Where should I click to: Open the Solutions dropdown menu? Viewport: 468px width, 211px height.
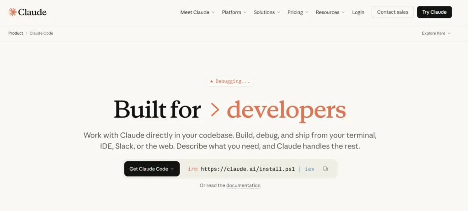coord(267,12)
